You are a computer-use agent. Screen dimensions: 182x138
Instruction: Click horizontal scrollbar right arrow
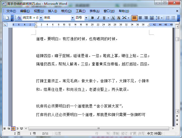[x=173, y=128]
